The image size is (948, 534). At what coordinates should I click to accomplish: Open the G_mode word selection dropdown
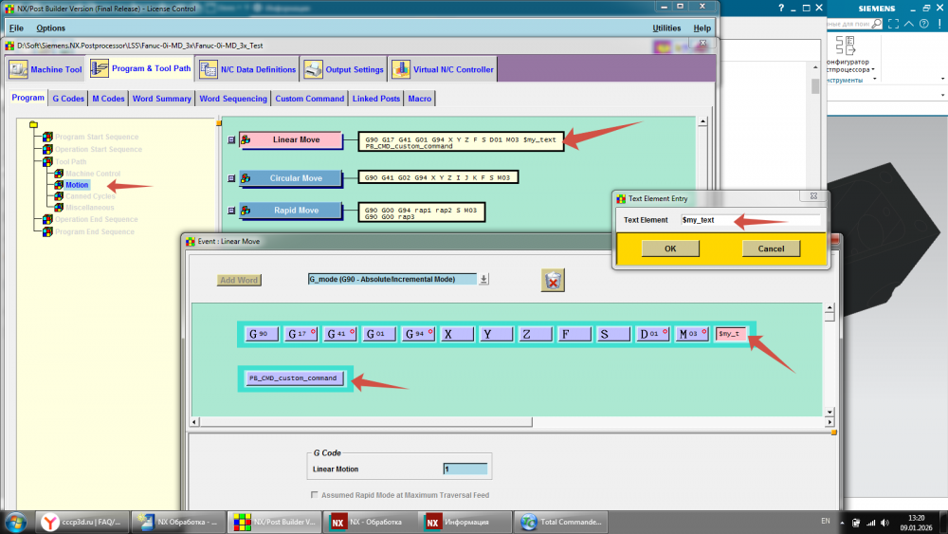[483, 280]
